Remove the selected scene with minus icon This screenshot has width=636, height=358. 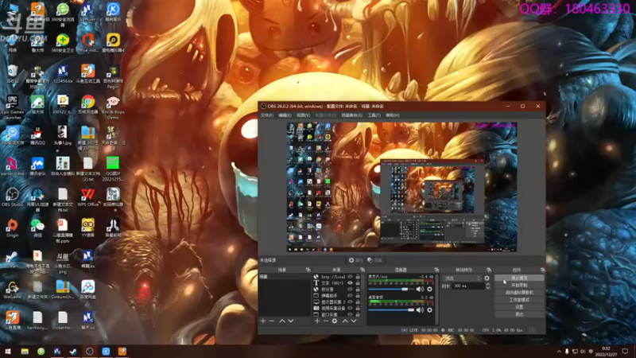(272, 321)
